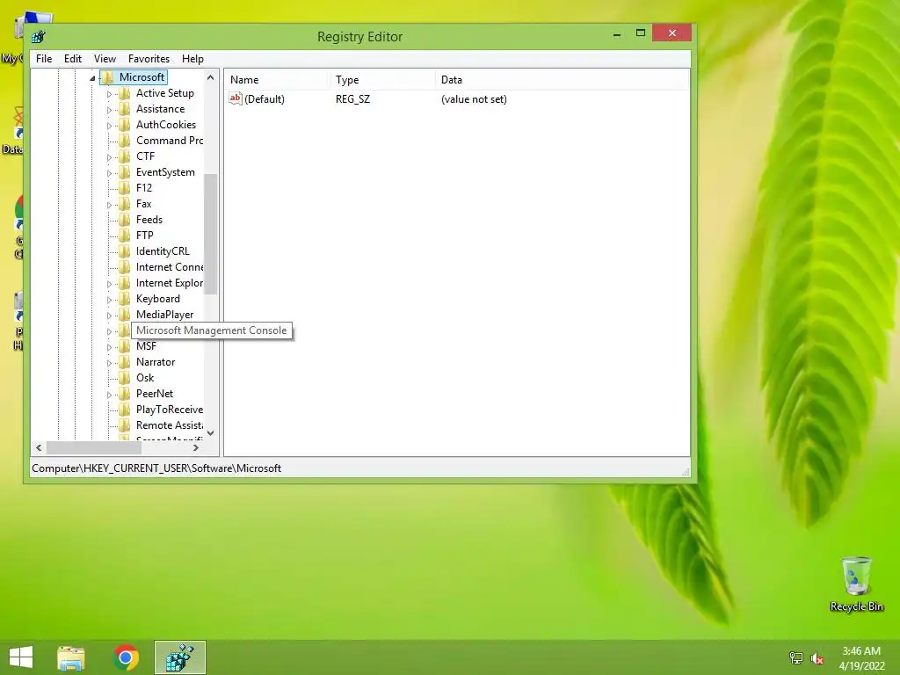The width and height of the screenshot is (900, 675).
Task: Open the File menu
Action: pos(44,59)
